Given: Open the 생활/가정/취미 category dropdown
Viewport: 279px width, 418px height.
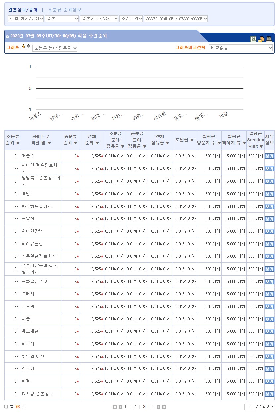Looking at the screenshot, I should (26, 19).
